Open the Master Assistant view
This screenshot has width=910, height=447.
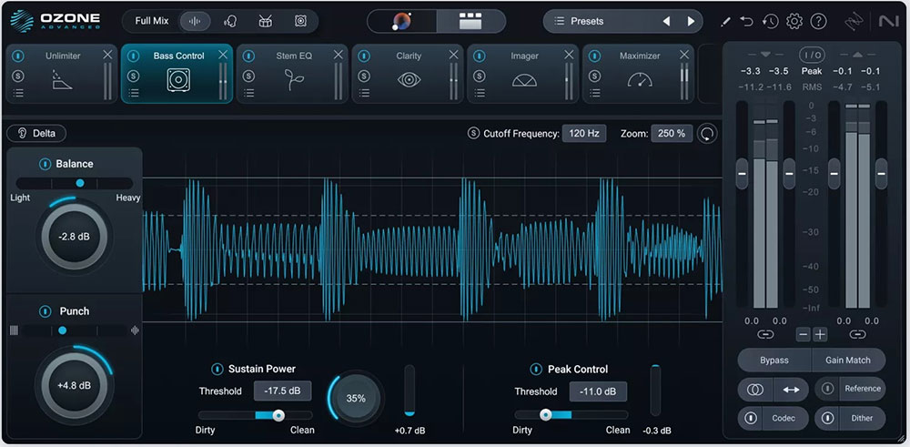tap(401, 22)
